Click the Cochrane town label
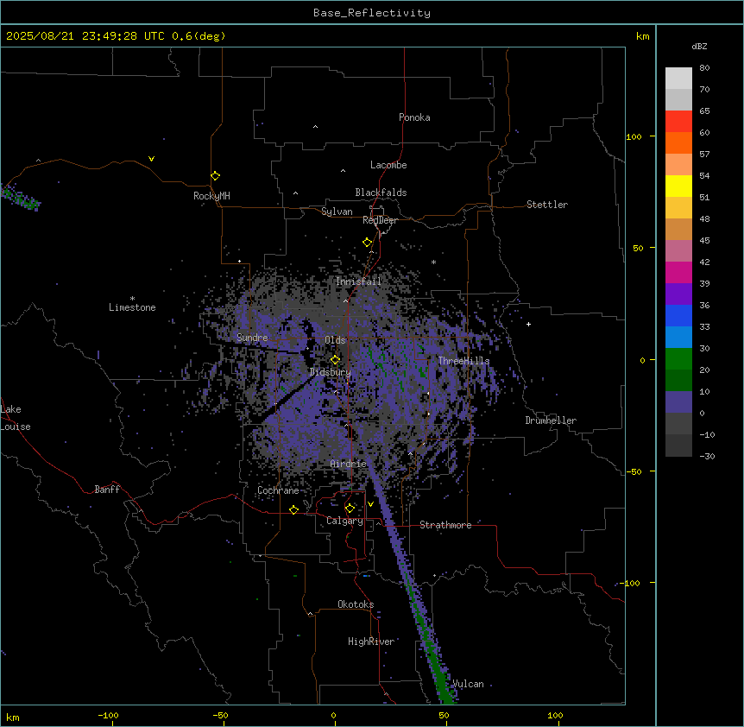The height and width of the screenshot is (727, 744). click(x=278, y=490)
